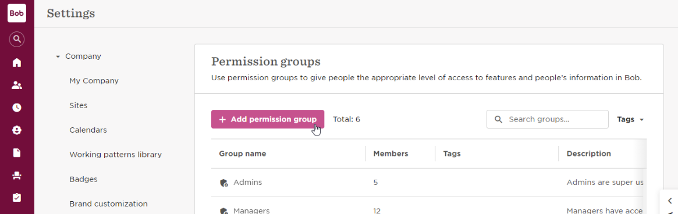The image size is (678, 214).
Task: Open the Tags filter dropdown
Action: [630, 119]
